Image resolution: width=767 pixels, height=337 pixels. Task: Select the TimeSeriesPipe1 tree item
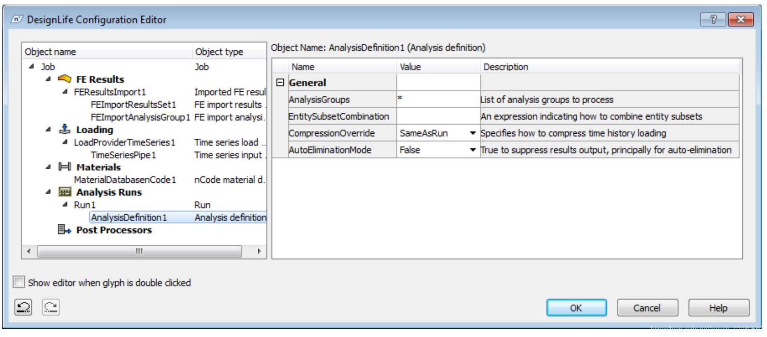click(x=124, y=155)
